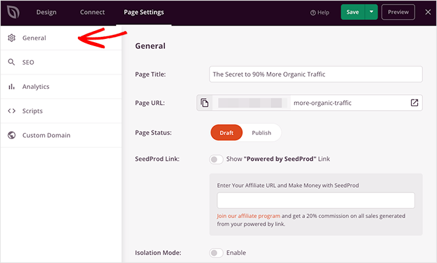Open the Scripts settings section
437x263 pixels.
[61, 111]
